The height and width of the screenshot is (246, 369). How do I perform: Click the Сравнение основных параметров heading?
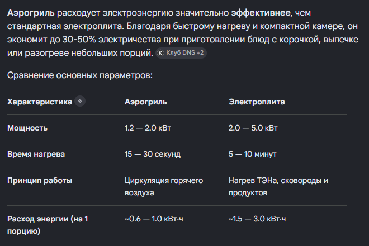80,75
